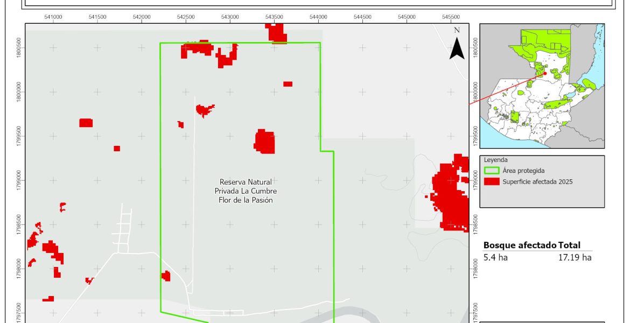Click the red location dot in inset map
Image resolution: width=630 pixels, height=323 pixels.
click(545, 73)
